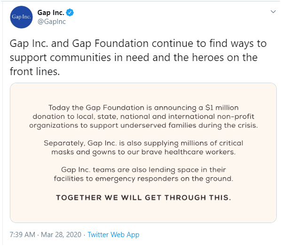The width and height of the screenshot is (281, 246).
Task: Click blank beige area below the tagline
Action: pos(143,212)
